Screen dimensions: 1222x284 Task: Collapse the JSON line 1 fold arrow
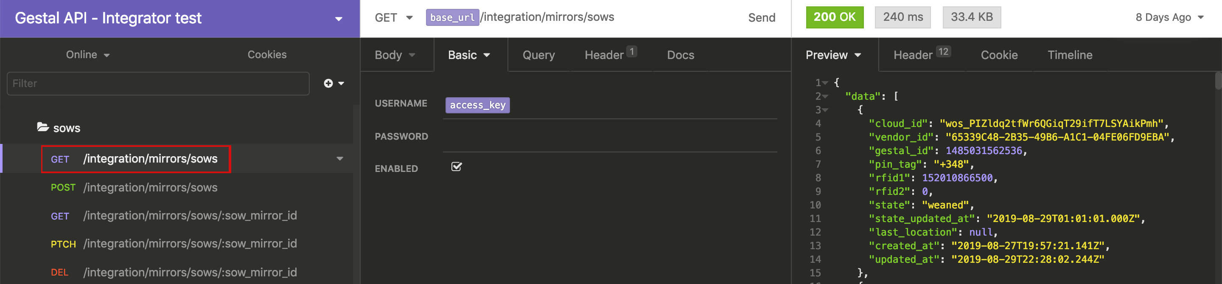825,83
